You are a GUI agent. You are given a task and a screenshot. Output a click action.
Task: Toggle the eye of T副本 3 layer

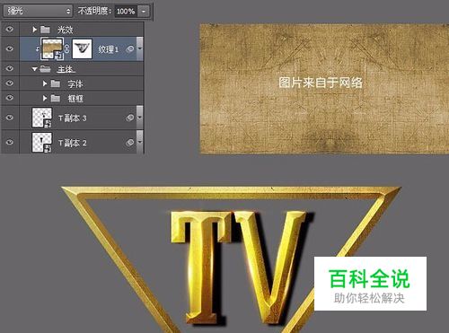(x=10, y=118)
